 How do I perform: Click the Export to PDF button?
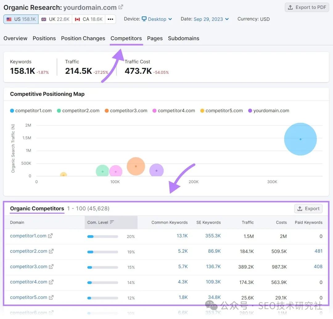[x=307, y=7]
